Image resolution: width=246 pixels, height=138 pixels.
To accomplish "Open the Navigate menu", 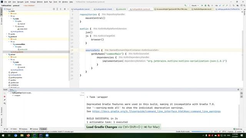I will (x=20, y=2).
